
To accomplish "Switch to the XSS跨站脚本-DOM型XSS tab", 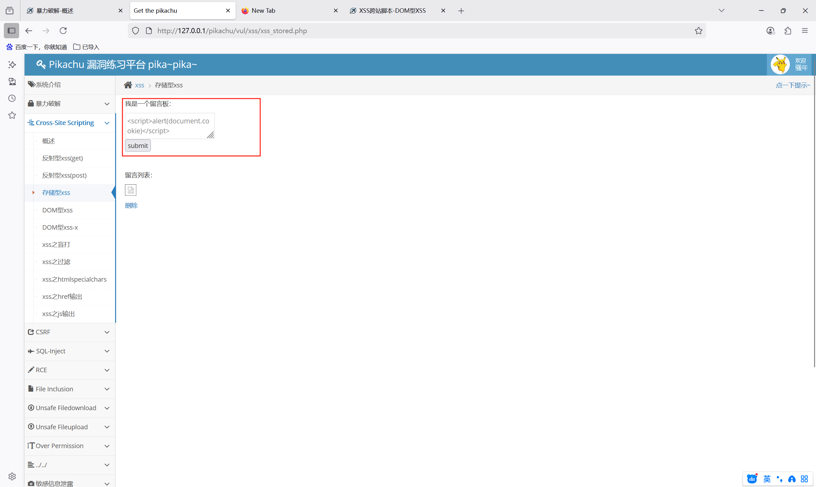I will tap(397, 11).
